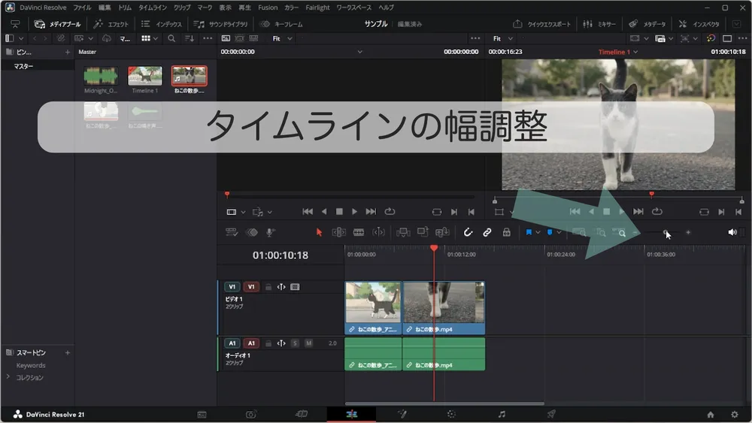Open the source clip name dropdown chevron
This screenshot has height=423, width=752.
pos(359,52)
